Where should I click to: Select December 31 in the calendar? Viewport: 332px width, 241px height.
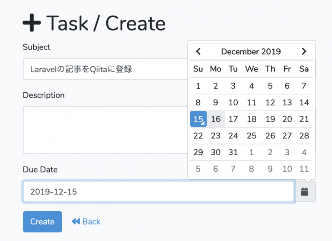pyautogui.click(x=233, y=152)
